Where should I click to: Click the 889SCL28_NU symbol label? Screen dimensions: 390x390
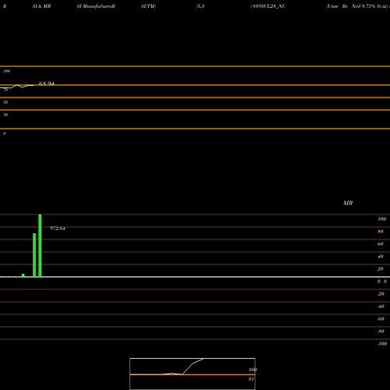pos(269,6)
